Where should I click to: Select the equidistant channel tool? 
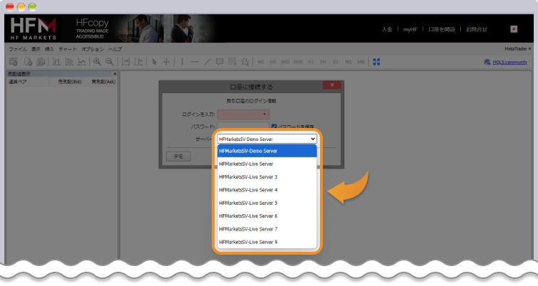pyautogui.click(x=245, y=62)
